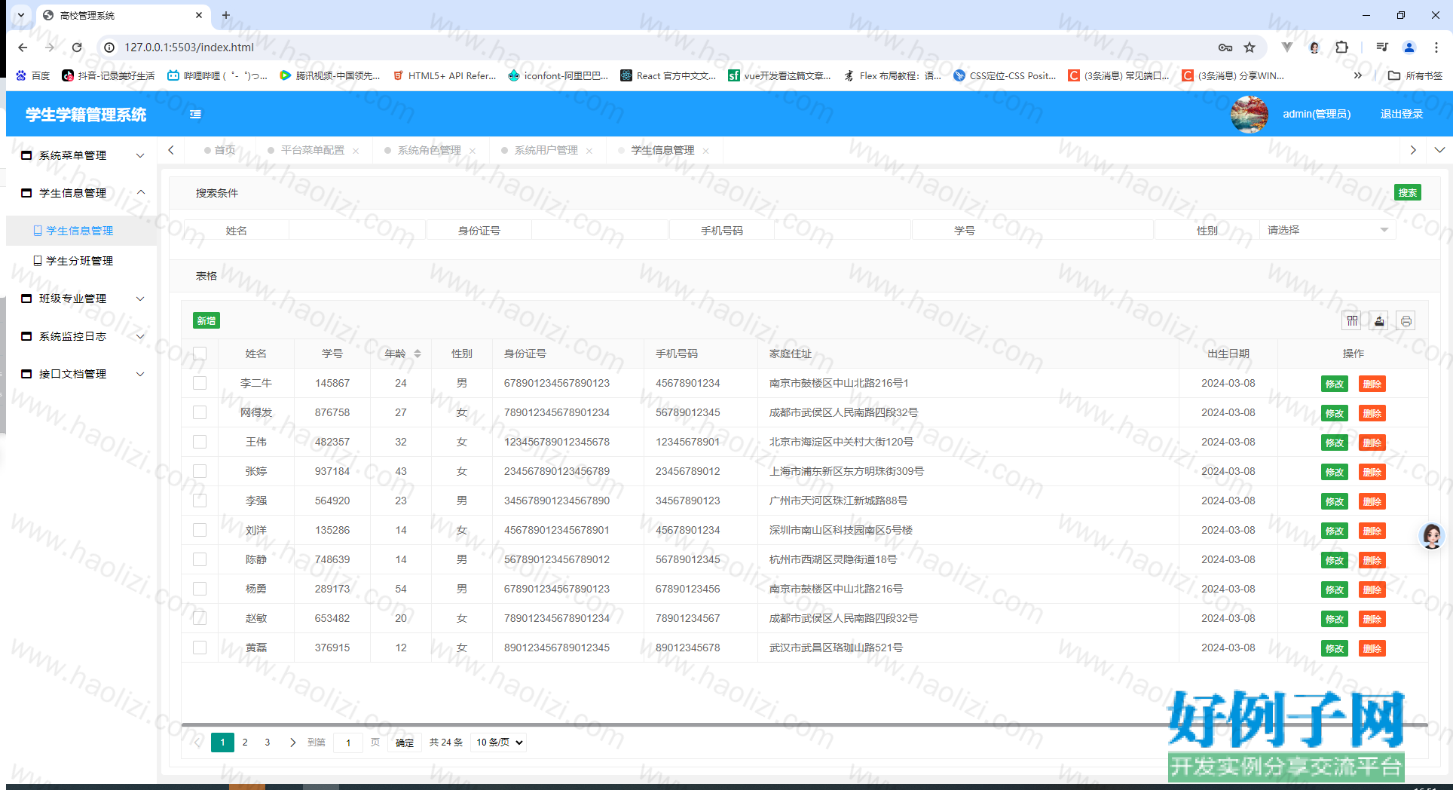Screen dimensions: 1453x790
Task: Open the browser tab search dropdown
Action: (x=21, y=15)
